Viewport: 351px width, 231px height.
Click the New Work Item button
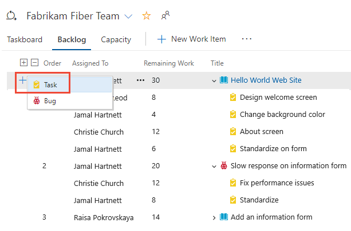click(x=192, y=39)
